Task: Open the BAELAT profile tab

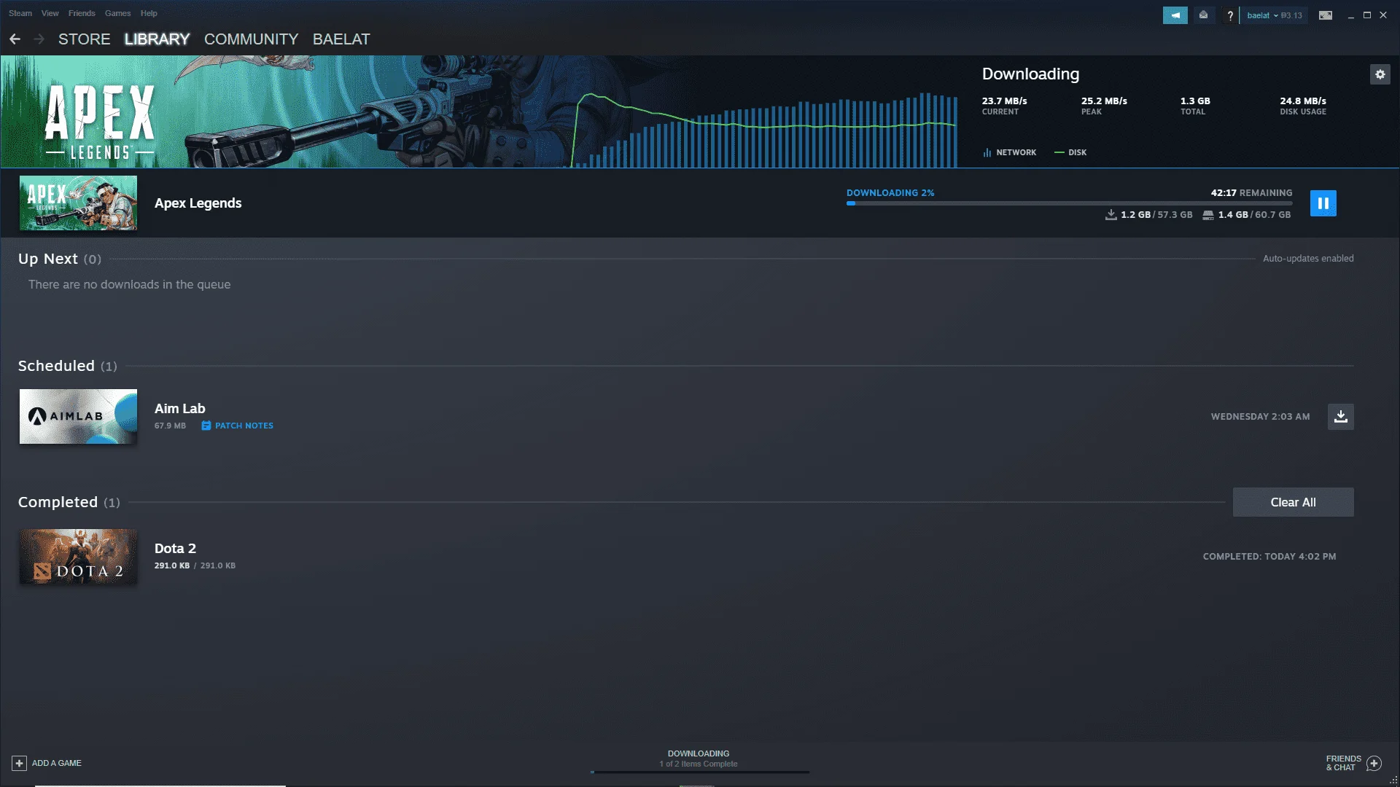Action: (341, 39)
